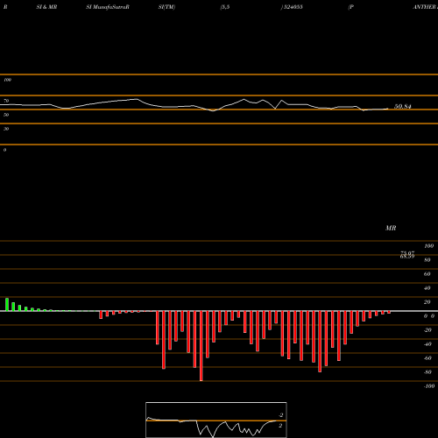Click the -40 label on MR axis
Image resolution: width=438 pixels, height=438 pixels.
tap(427, 344)
